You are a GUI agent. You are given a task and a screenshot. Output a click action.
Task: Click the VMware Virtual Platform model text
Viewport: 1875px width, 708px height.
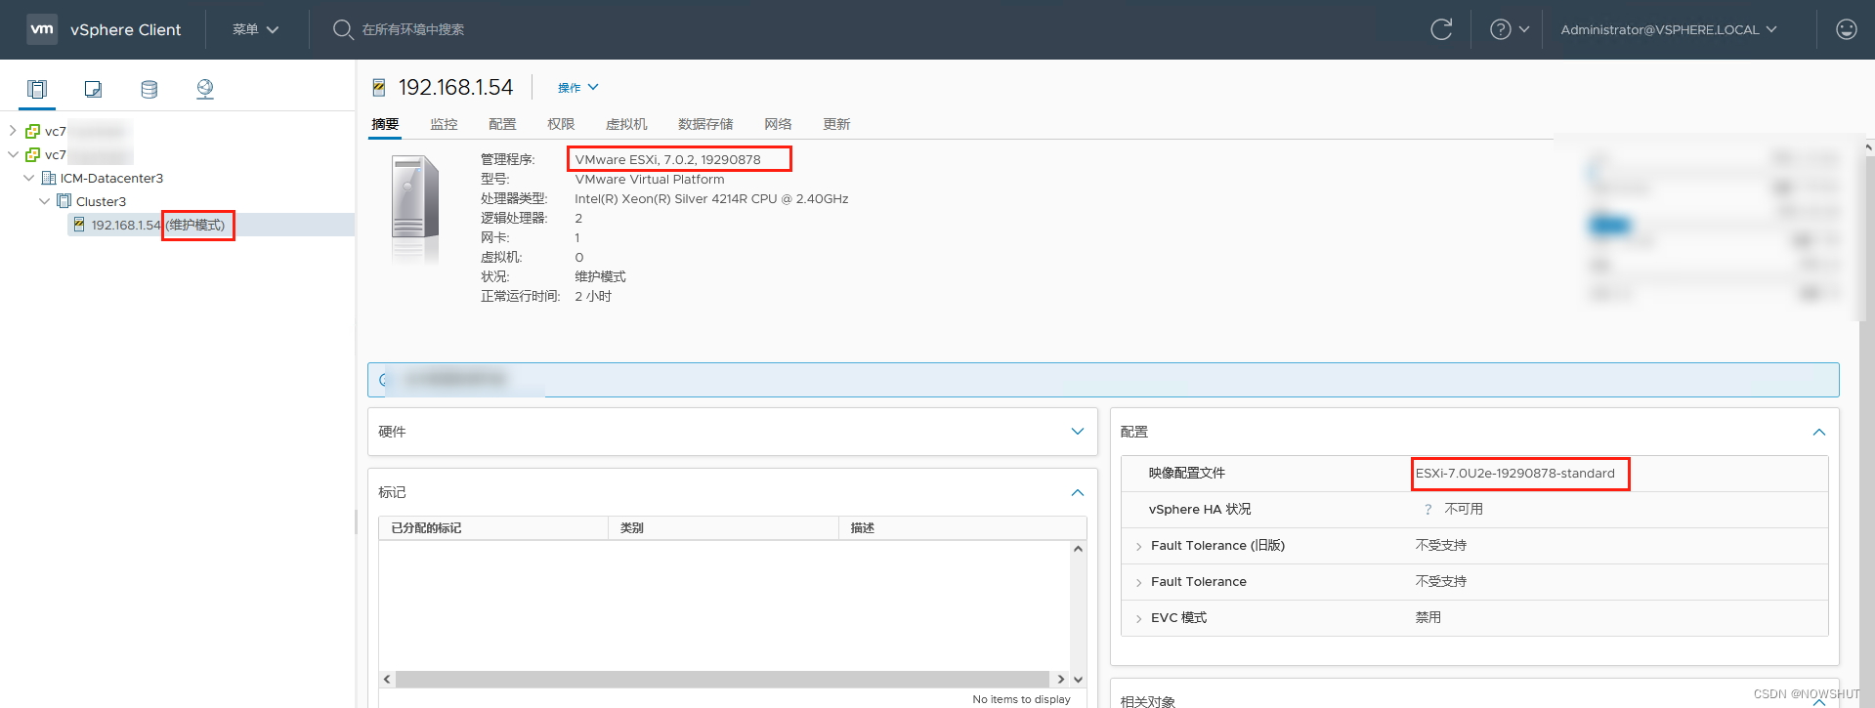click(x=650, y=179)
